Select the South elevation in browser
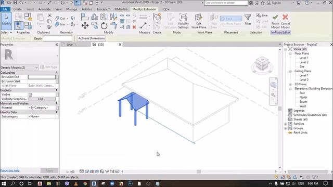 click(303, 102)
